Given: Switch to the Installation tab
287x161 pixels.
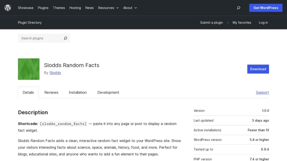Looking at the screenshot, I should (x=78, y=93).
